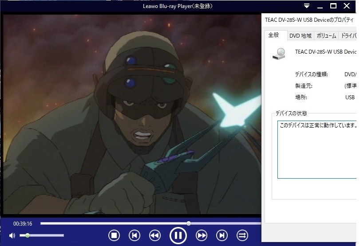The width and height of the screenshot is (360, 246).
Task: Open the partially visible ドライバー tab
Action: coord(347,36)
